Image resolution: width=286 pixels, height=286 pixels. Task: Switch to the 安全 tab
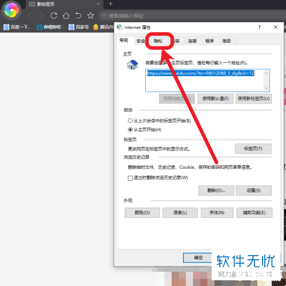pyautogui.click(x=140, y=41)
